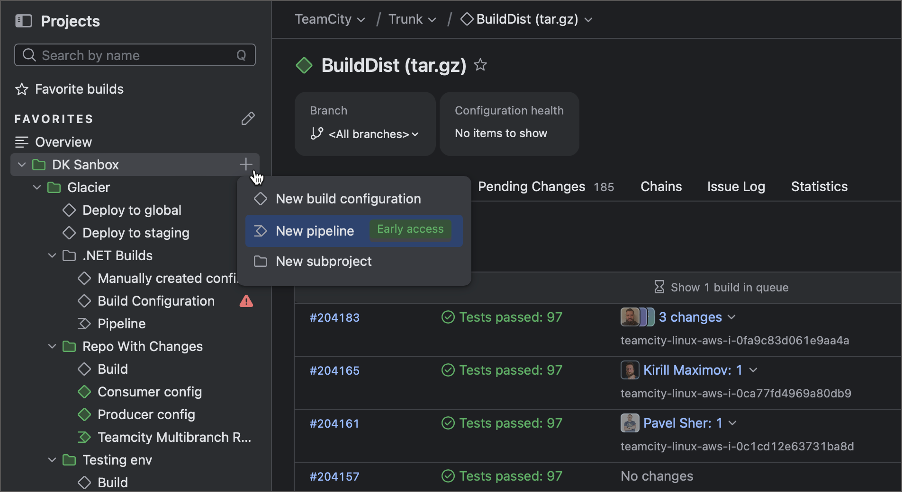Select Build under Testing env

tap(113, 483)
